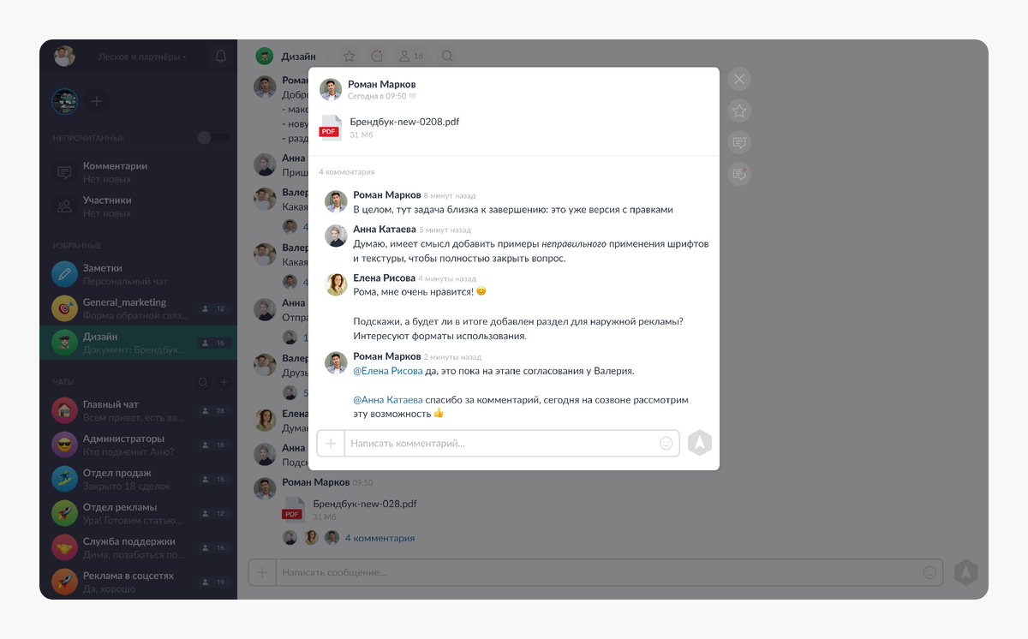Click plus icon to attach to comment
This screenshot has width=1028, height=639.
[x=331, y=444]
